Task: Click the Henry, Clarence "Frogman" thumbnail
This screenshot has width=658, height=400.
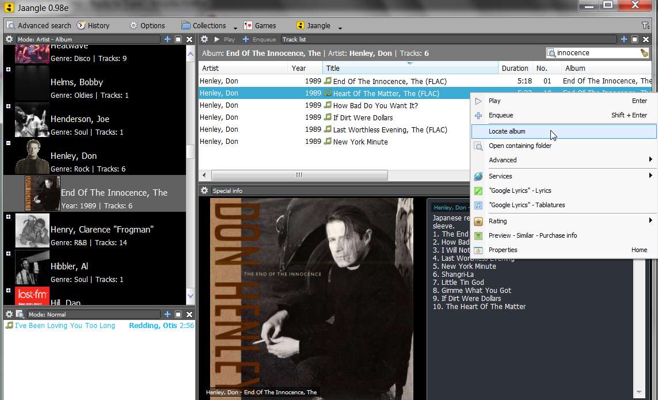Action: (32, 230)
